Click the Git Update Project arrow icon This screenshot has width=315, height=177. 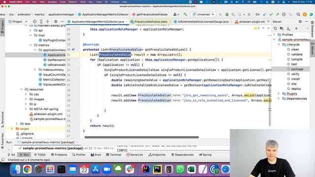pos(265,14)
